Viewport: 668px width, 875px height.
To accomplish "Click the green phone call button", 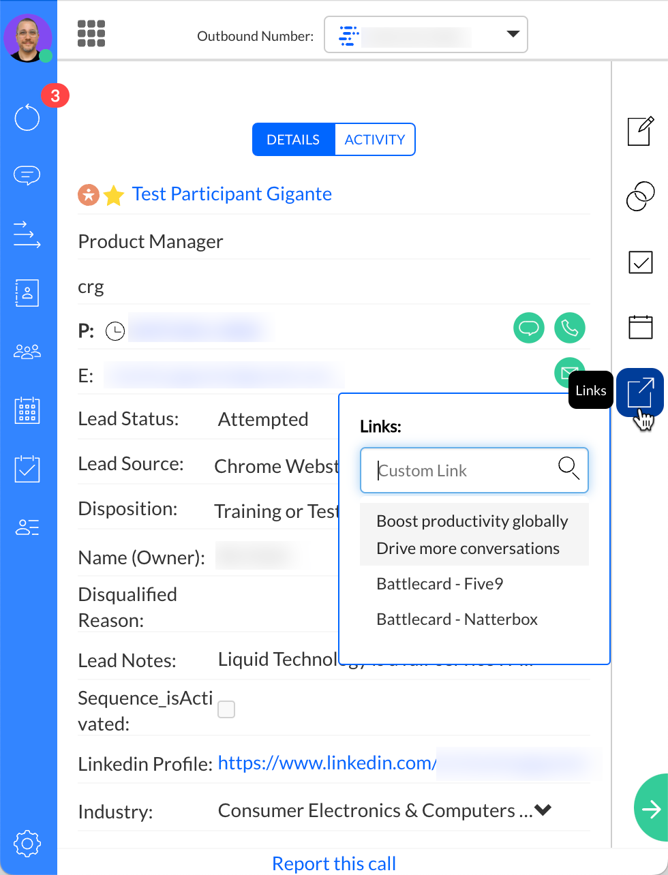I will tap(569, 328).
